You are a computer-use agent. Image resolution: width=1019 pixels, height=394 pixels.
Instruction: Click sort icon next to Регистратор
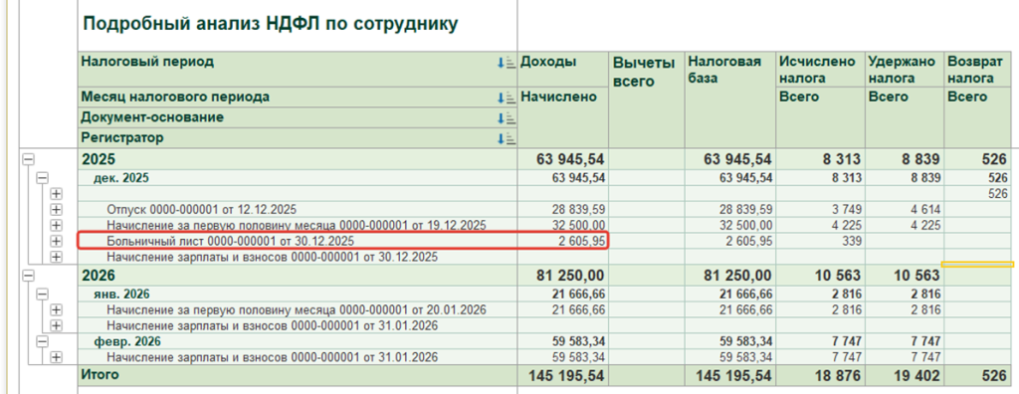[x=506, y=138]
